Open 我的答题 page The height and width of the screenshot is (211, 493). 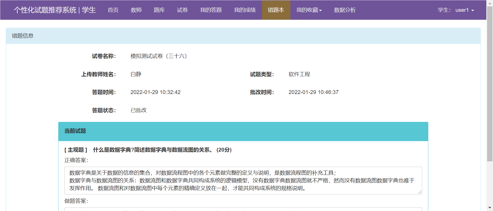[211, 10]
